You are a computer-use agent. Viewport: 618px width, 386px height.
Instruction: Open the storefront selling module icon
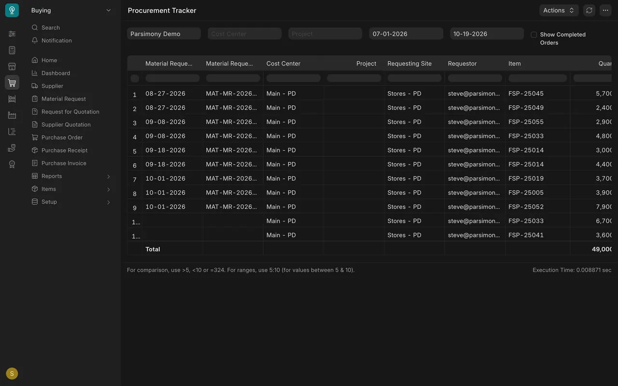point(12,67)
